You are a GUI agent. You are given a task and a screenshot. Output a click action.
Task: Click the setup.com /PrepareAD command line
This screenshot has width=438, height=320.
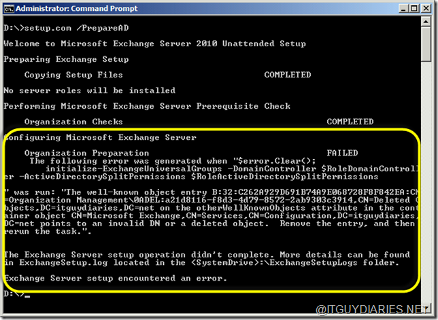pos(56,28)
